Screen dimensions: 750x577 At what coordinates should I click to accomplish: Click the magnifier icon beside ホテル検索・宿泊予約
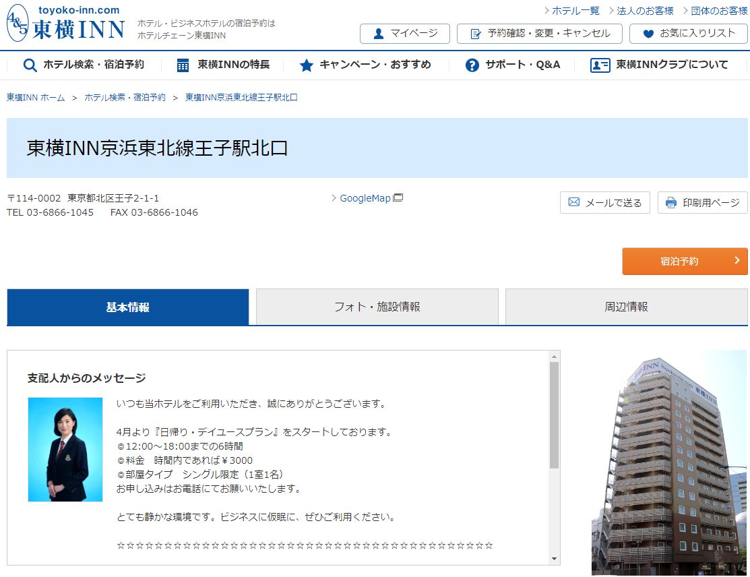(x=30, y=65)
